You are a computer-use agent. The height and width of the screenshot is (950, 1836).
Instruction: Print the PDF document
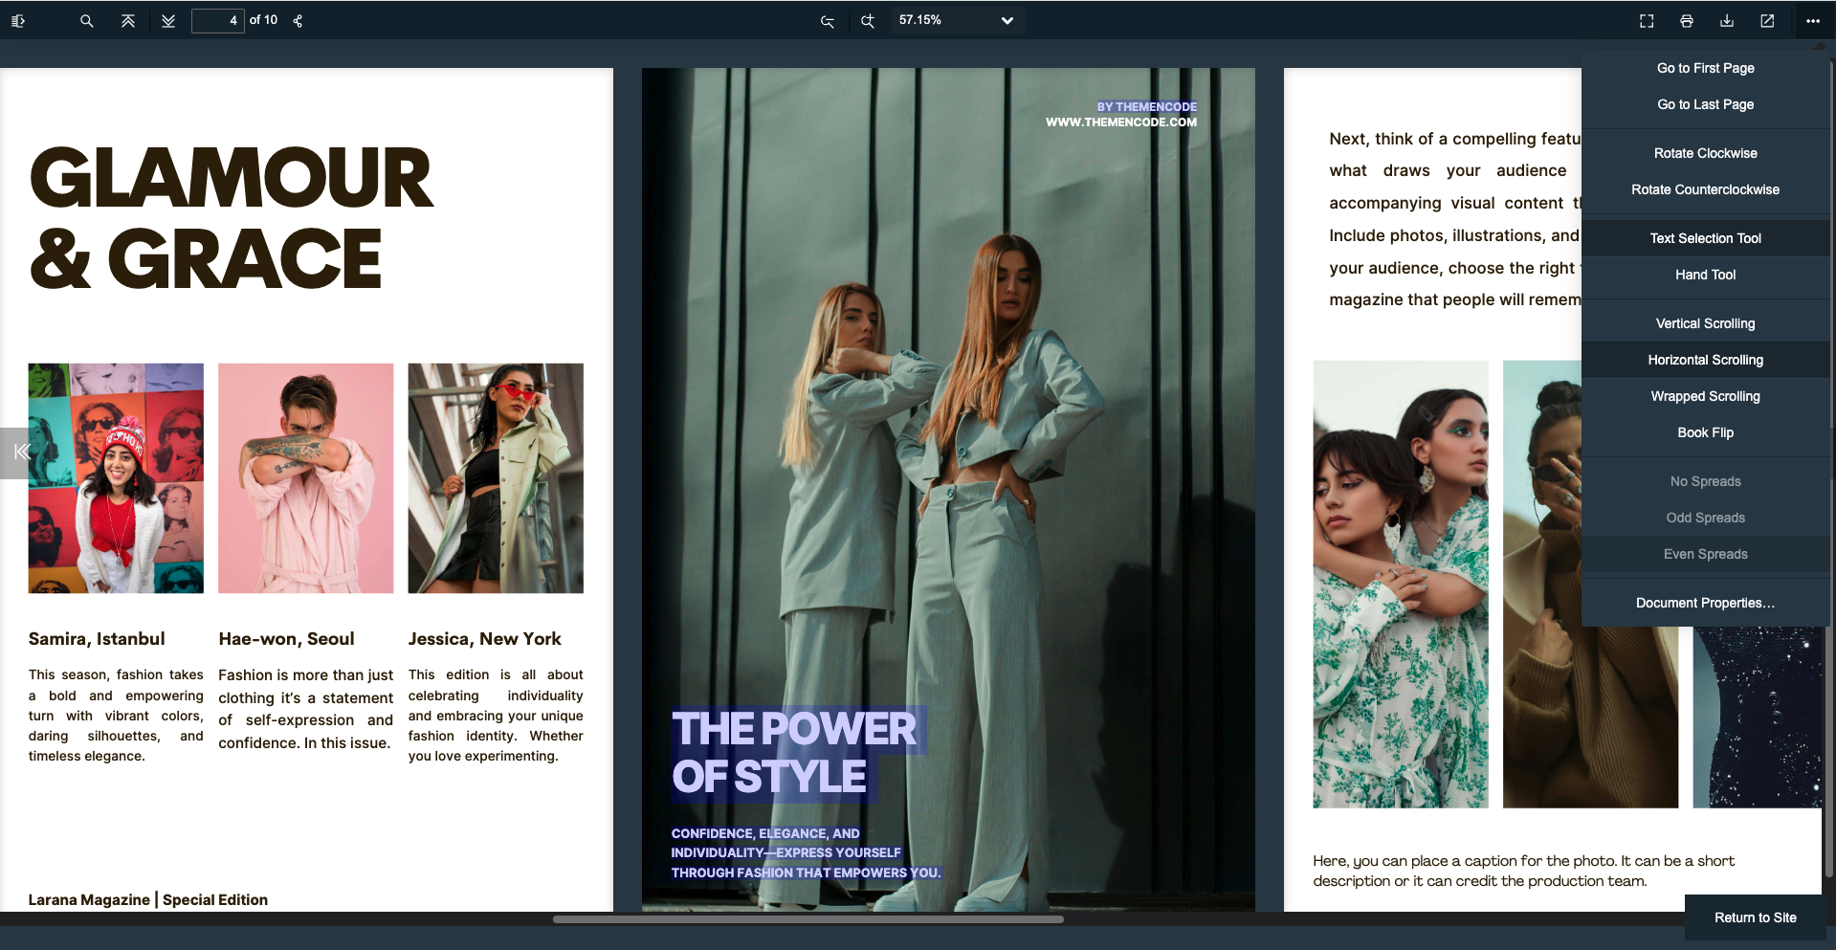(1687, 20)
